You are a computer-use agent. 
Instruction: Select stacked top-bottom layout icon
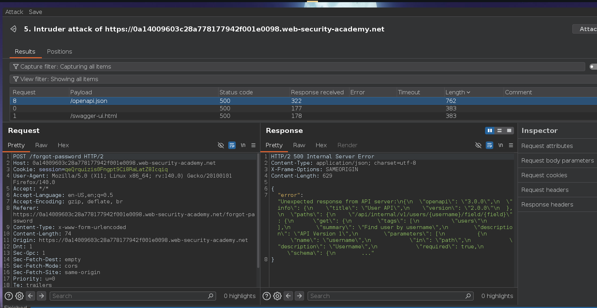point(499,130)
